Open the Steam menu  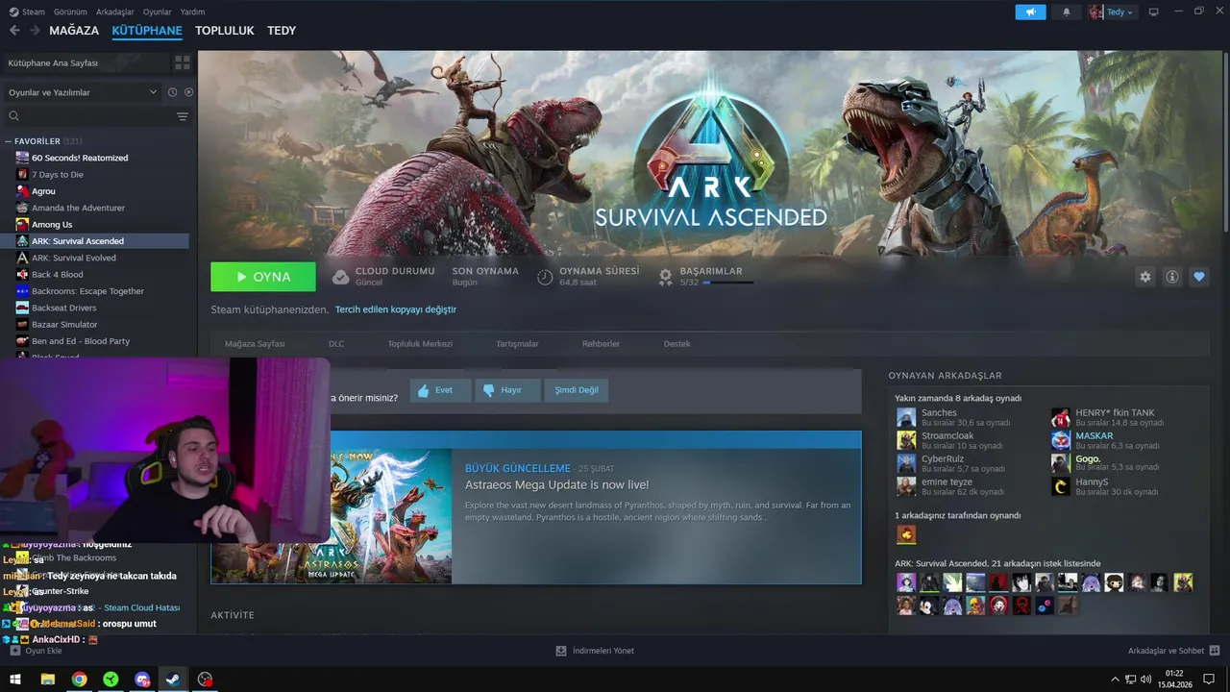click(27, 12)
